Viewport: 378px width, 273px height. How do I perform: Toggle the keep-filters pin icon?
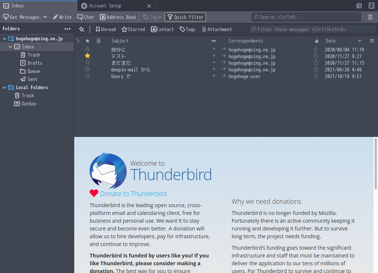point(82,29)
